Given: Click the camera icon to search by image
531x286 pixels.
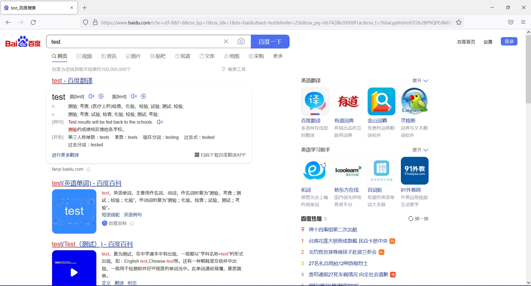Looking at the screenshot, I should point(241,41).
